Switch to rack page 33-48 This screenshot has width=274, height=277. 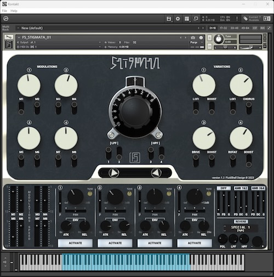tap(235, 28)
